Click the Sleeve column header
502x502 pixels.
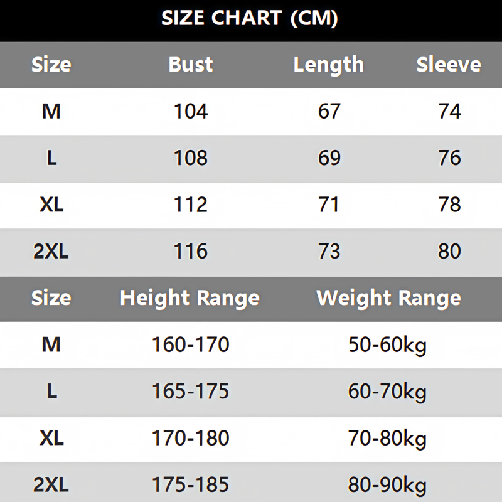(449, 65)
